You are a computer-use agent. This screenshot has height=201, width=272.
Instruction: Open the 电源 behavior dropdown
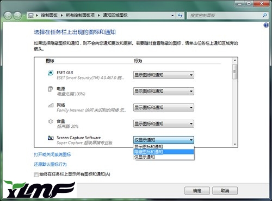coord(164,91)
